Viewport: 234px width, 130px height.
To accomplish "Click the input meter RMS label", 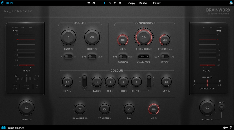I will pos(15,31).
